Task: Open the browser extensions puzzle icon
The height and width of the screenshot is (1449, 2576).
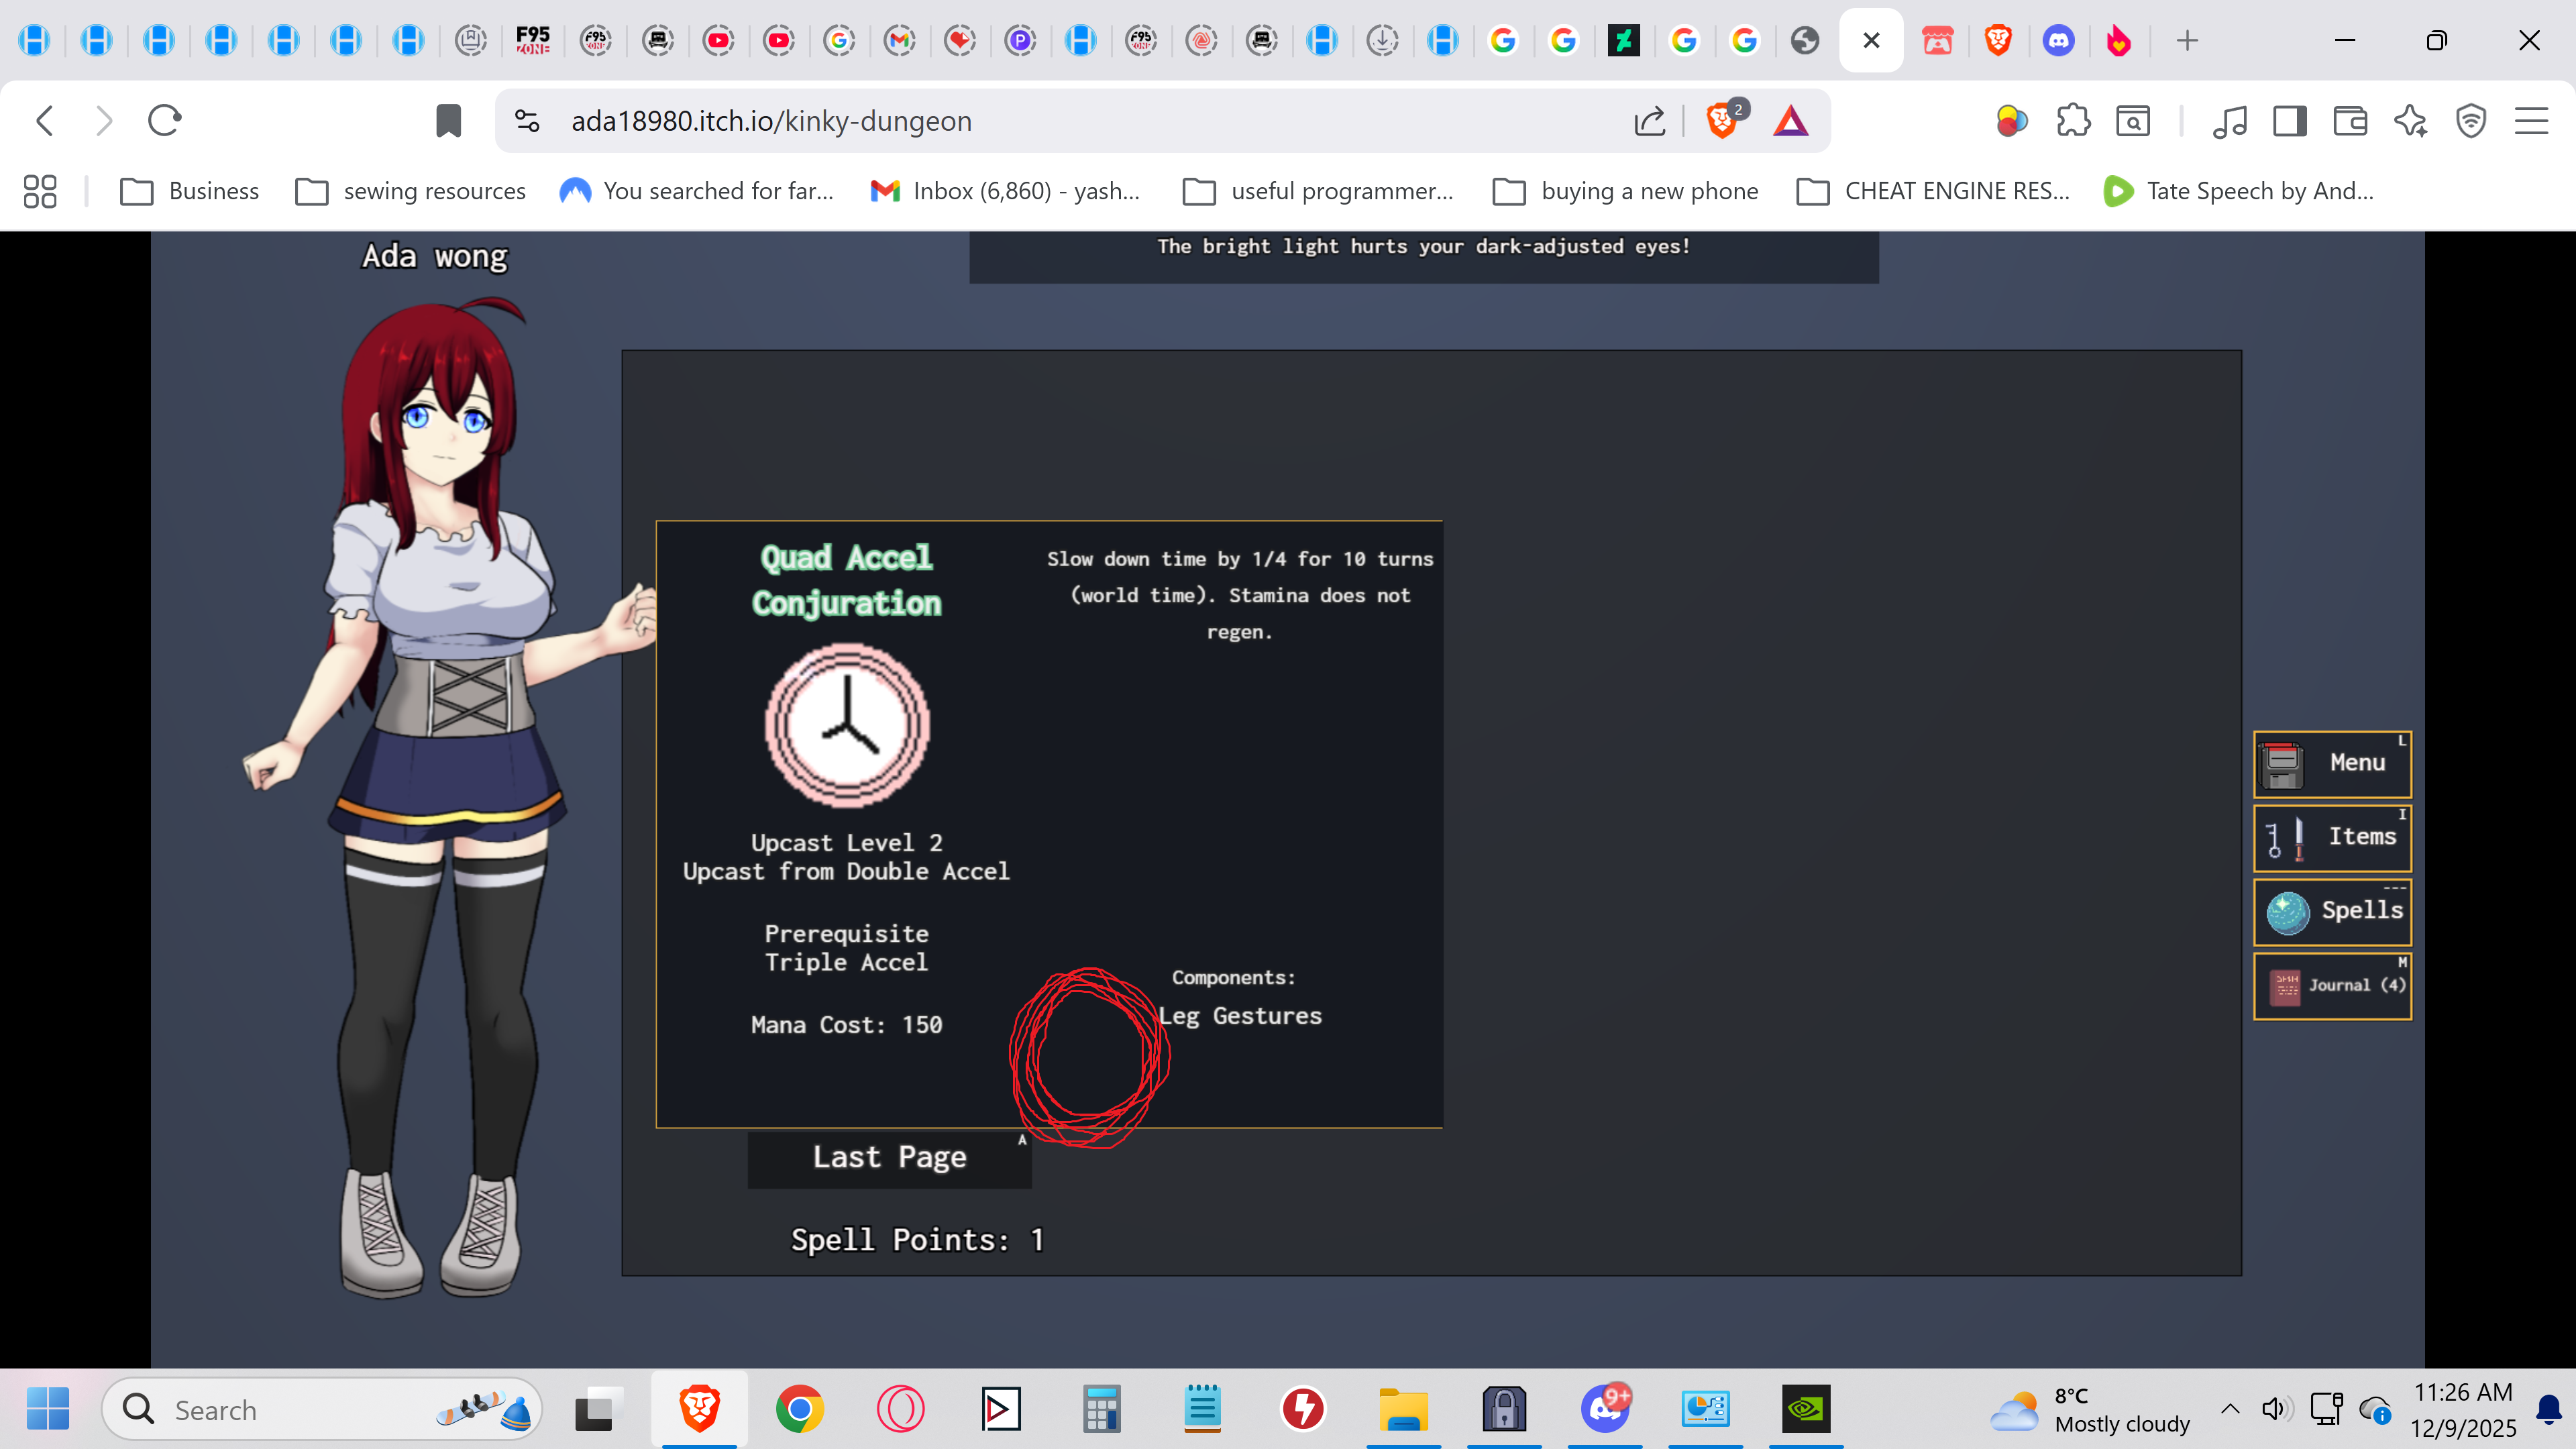Action: [x=2072, y=121]
